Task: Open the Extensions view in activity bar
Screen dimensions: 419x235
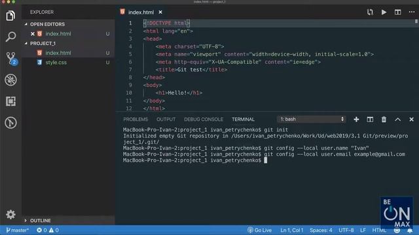Action: [x=10, y=101]
